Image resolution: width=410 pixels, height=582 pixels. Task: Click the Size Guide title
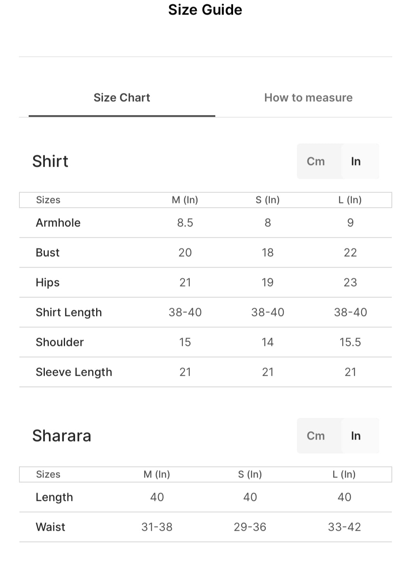[205, 10]
